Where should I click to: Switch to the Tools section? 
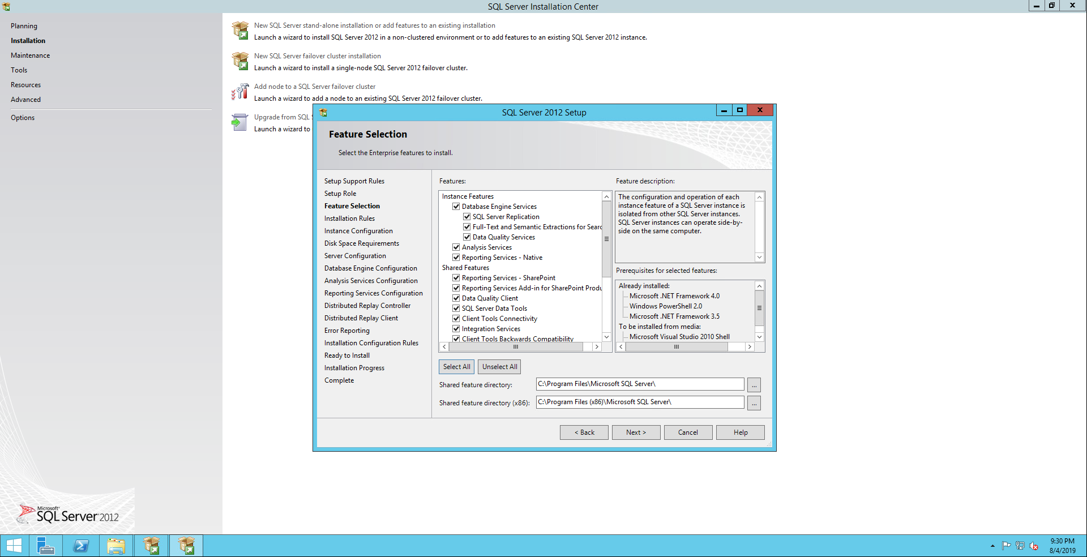click(x=19, y=70)
